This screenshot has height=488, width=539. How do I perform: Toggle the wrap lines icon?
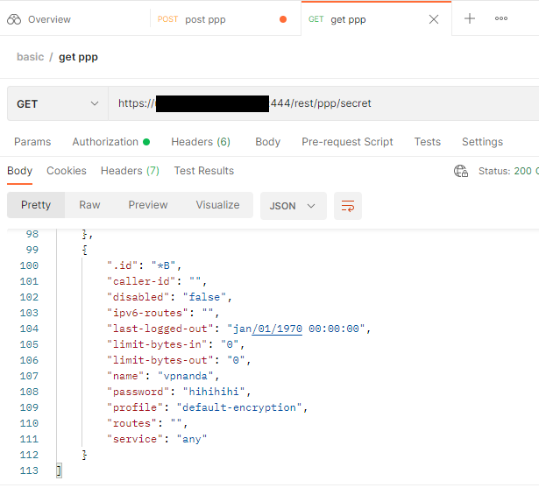[348, 206]
